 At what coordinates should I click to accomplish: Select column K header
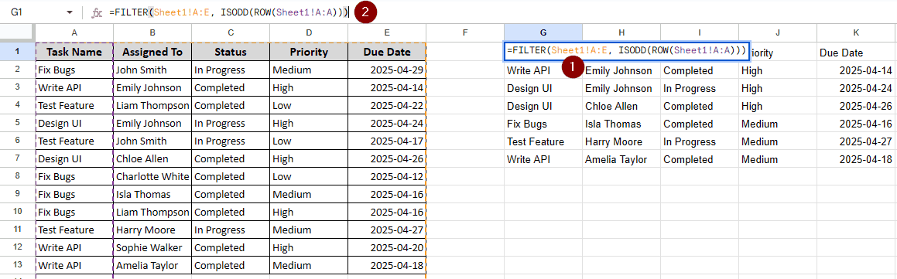coord(857,33)
